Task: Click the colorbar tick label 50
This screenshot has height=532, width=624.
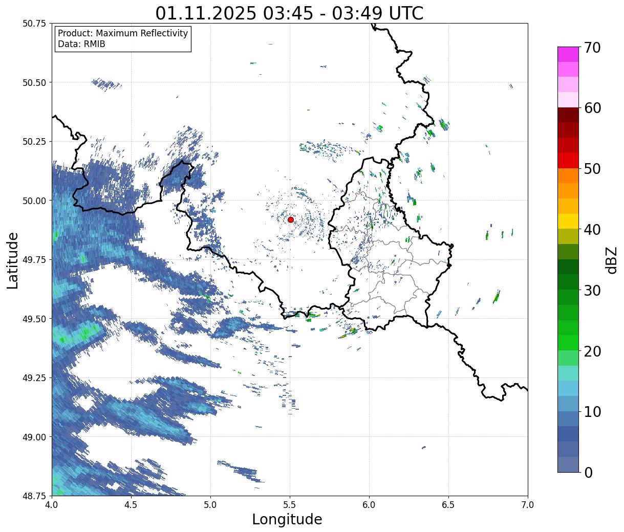Action: click(592, 169)
